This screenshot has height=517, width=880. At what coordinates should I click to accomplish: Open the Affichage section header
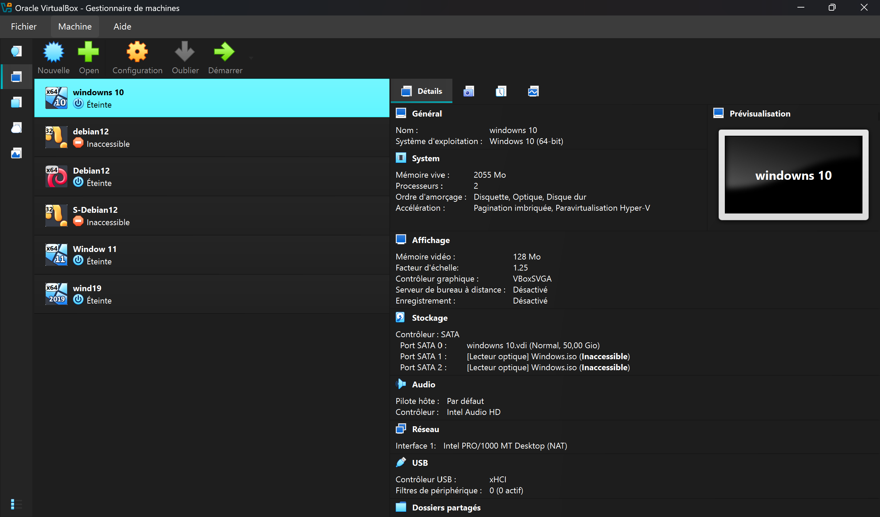click(x=431, y=240)
